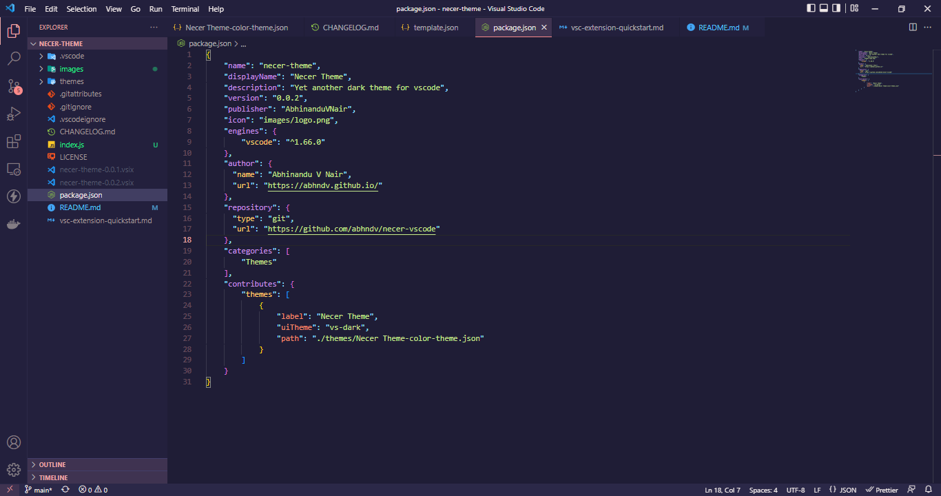Open the Manage gear icon
This screenshot has width=941, height=496.
14,470
